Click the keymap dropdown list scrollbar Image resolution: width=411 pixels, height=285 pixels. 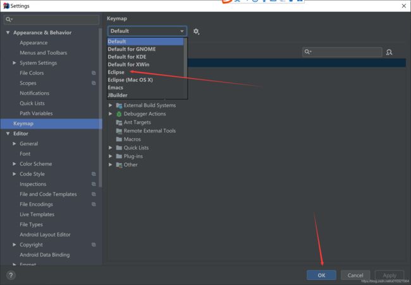185,57
